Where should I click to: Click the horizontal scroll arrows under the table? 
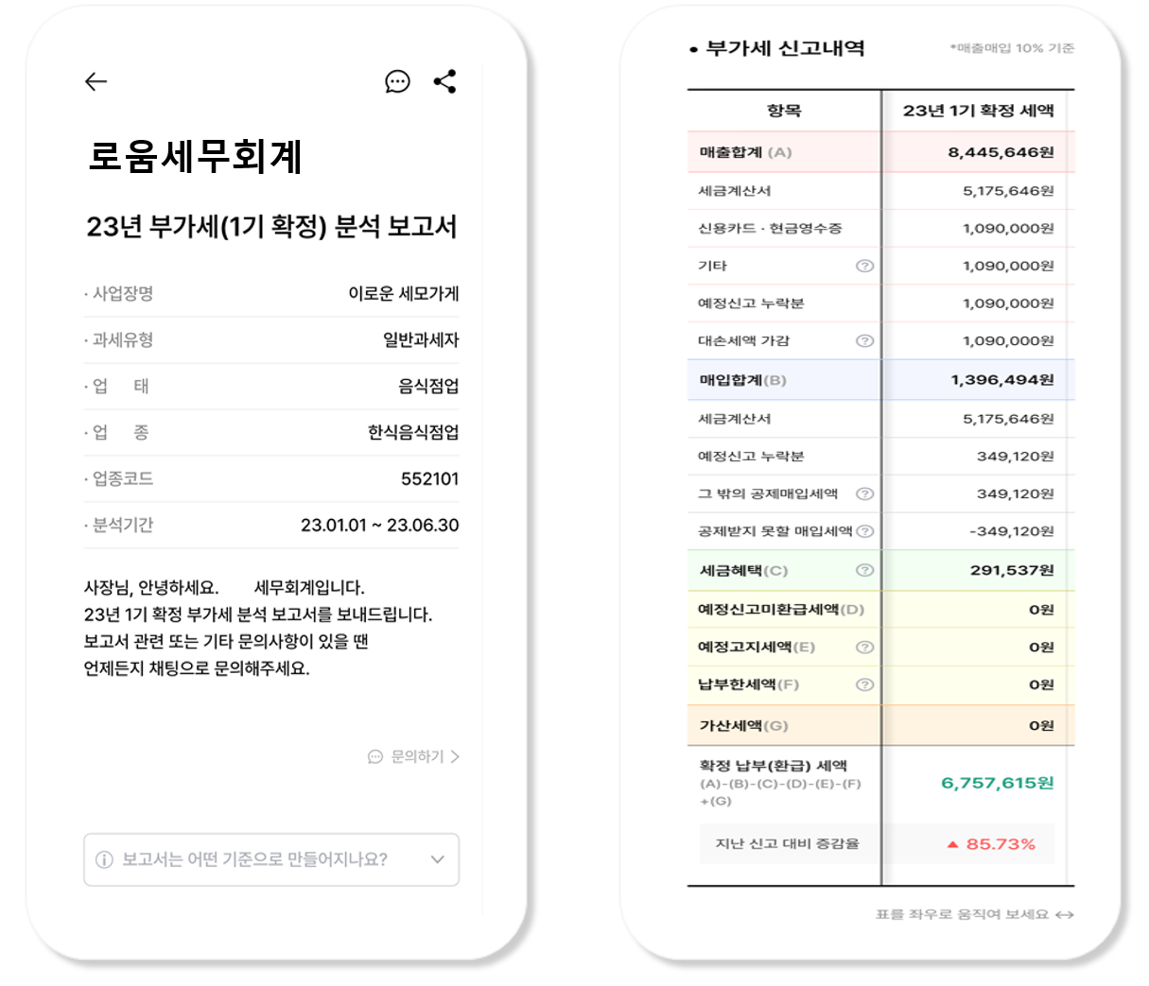(x=1065, y=915)
